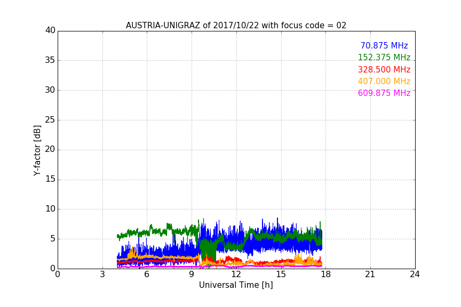Click the x-axis tick label 21
The height and width of the screenshot is (307, 461).
tap(370, 274)
